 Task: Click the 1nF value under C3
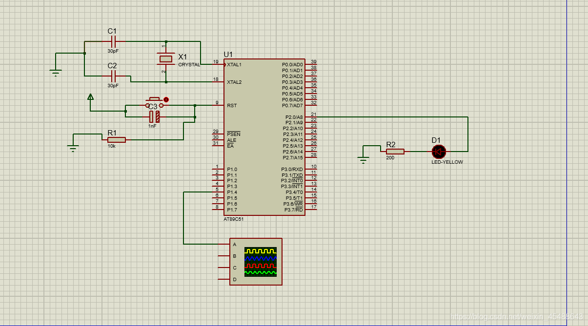(153, 126)
